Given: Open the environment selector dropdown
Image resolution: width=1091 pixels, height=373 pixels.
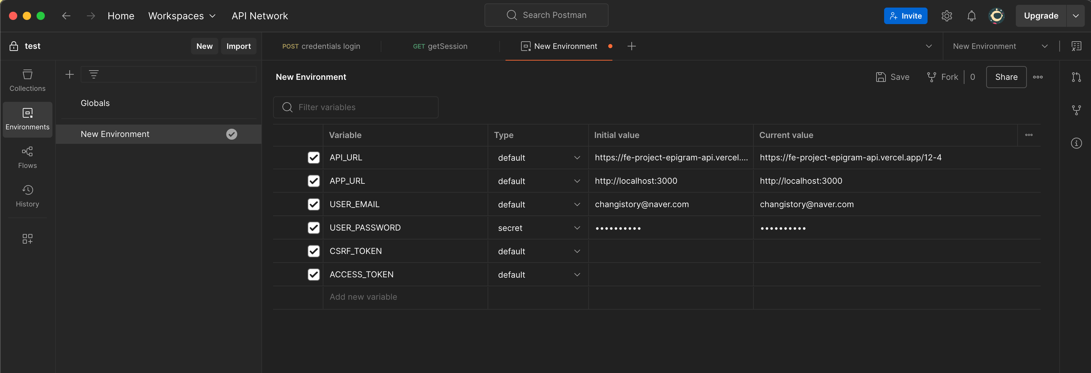Looking at the screenshot, I should (x=1000, y=46).
